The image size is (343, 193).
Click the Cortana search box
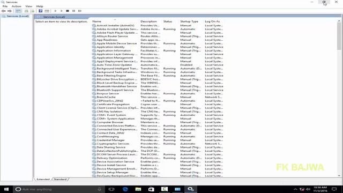(59, 189)
